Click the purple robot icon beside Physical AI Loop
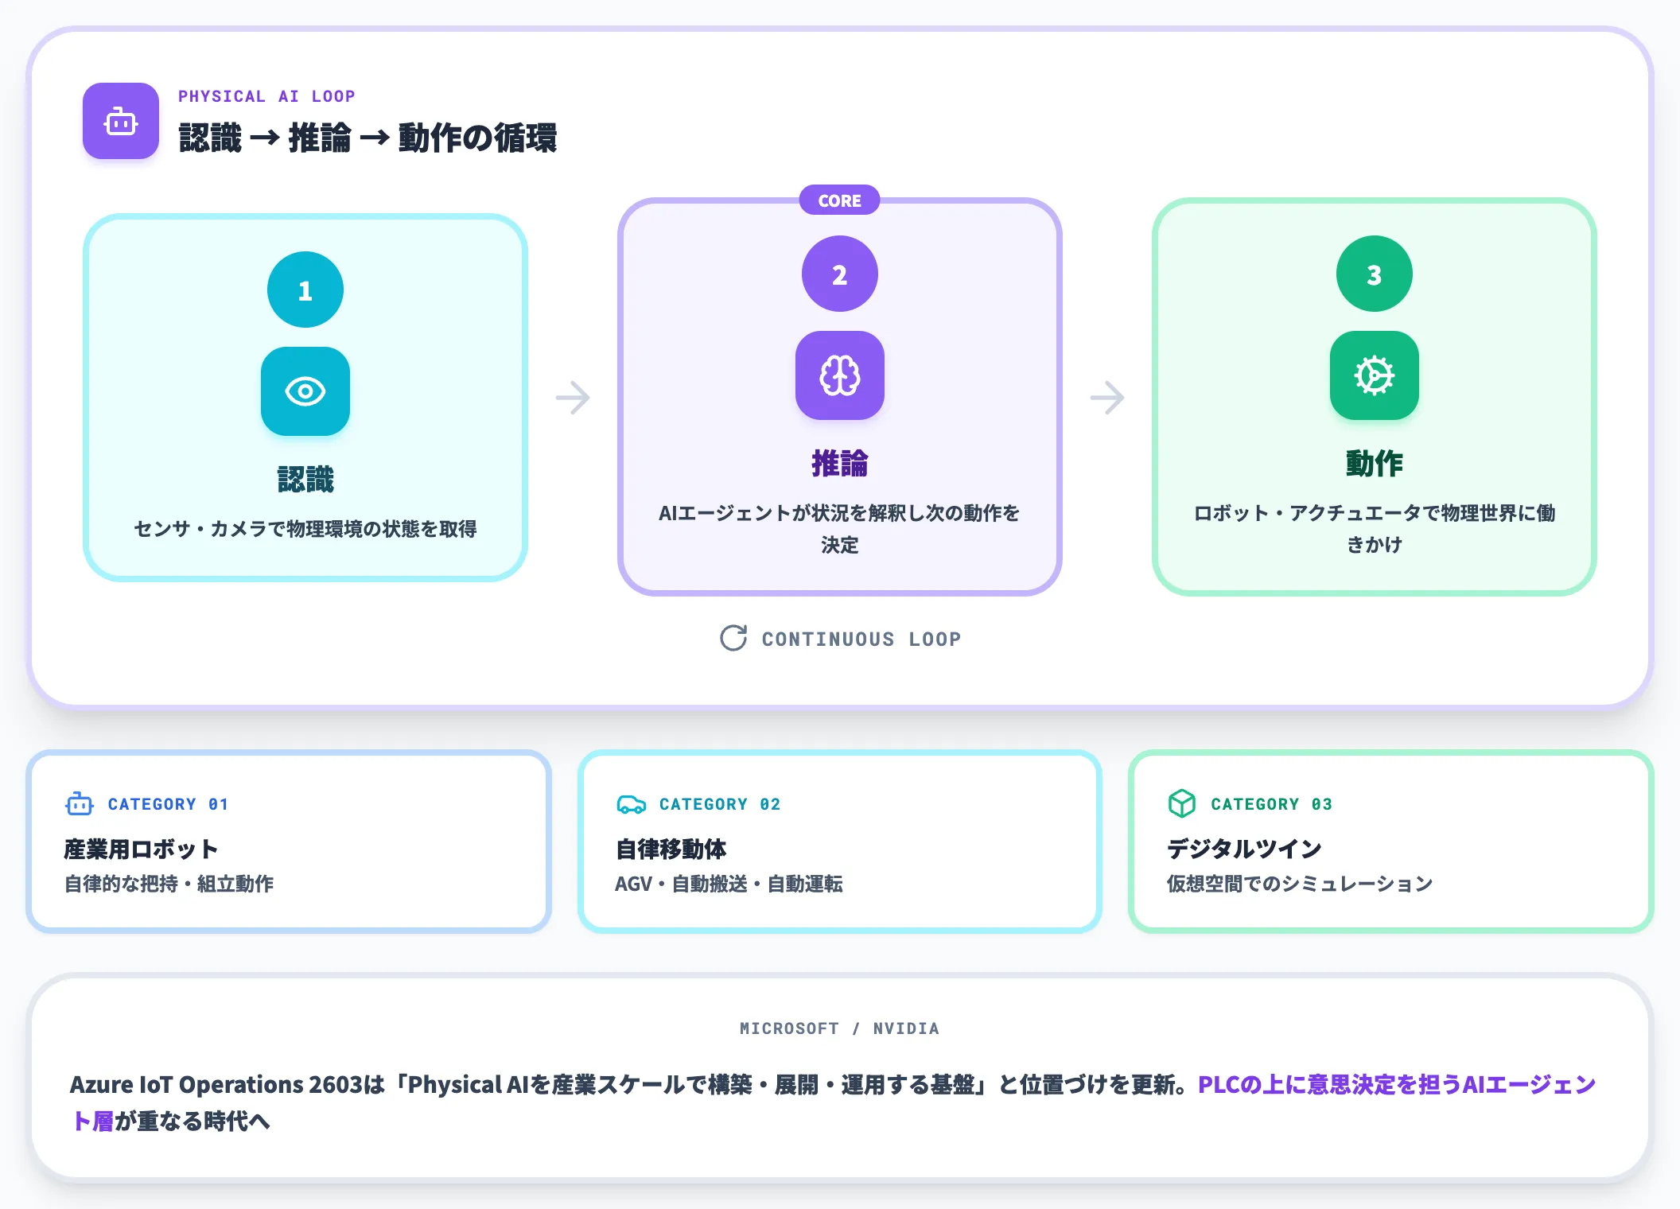The width and height of the screenshot is (1680, 1209). pyautogui.click(x=121, y=121)
